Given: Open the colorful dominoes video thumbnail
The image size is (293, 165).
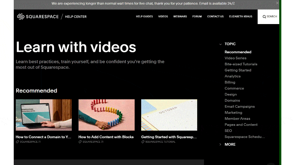Looking at the screenshot, I should [106, 115].
